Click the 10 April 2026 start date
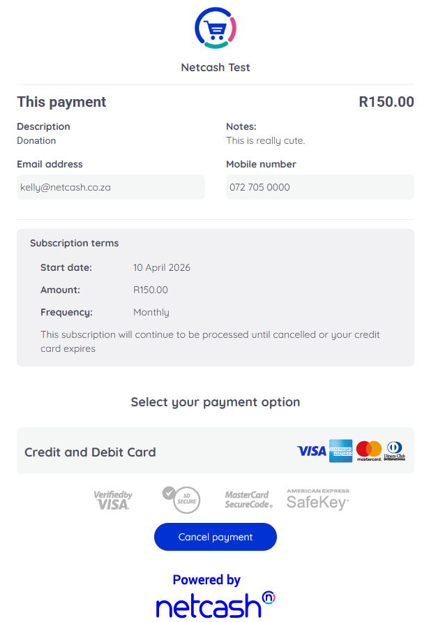This screenshot has width=429, height=622. point(162,268)
